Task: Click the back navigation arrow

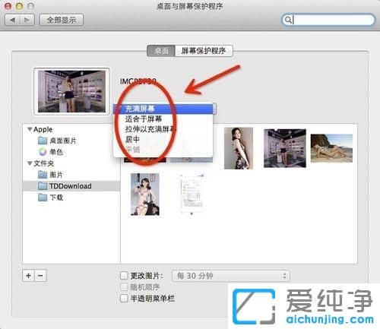Action: coord(12,20)
